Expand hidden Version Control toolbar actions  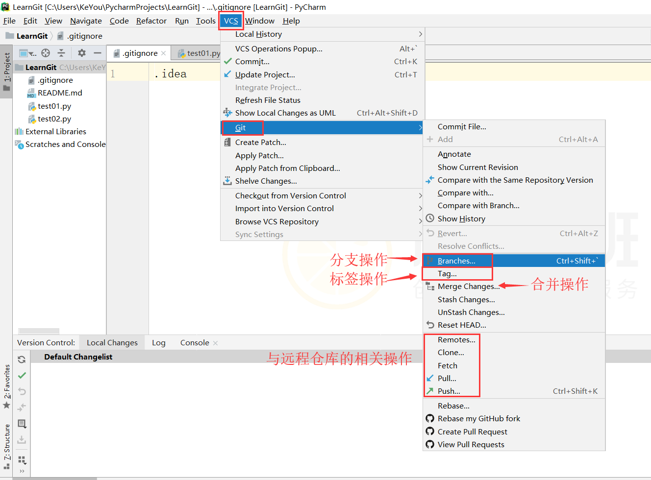pos(22,471)
